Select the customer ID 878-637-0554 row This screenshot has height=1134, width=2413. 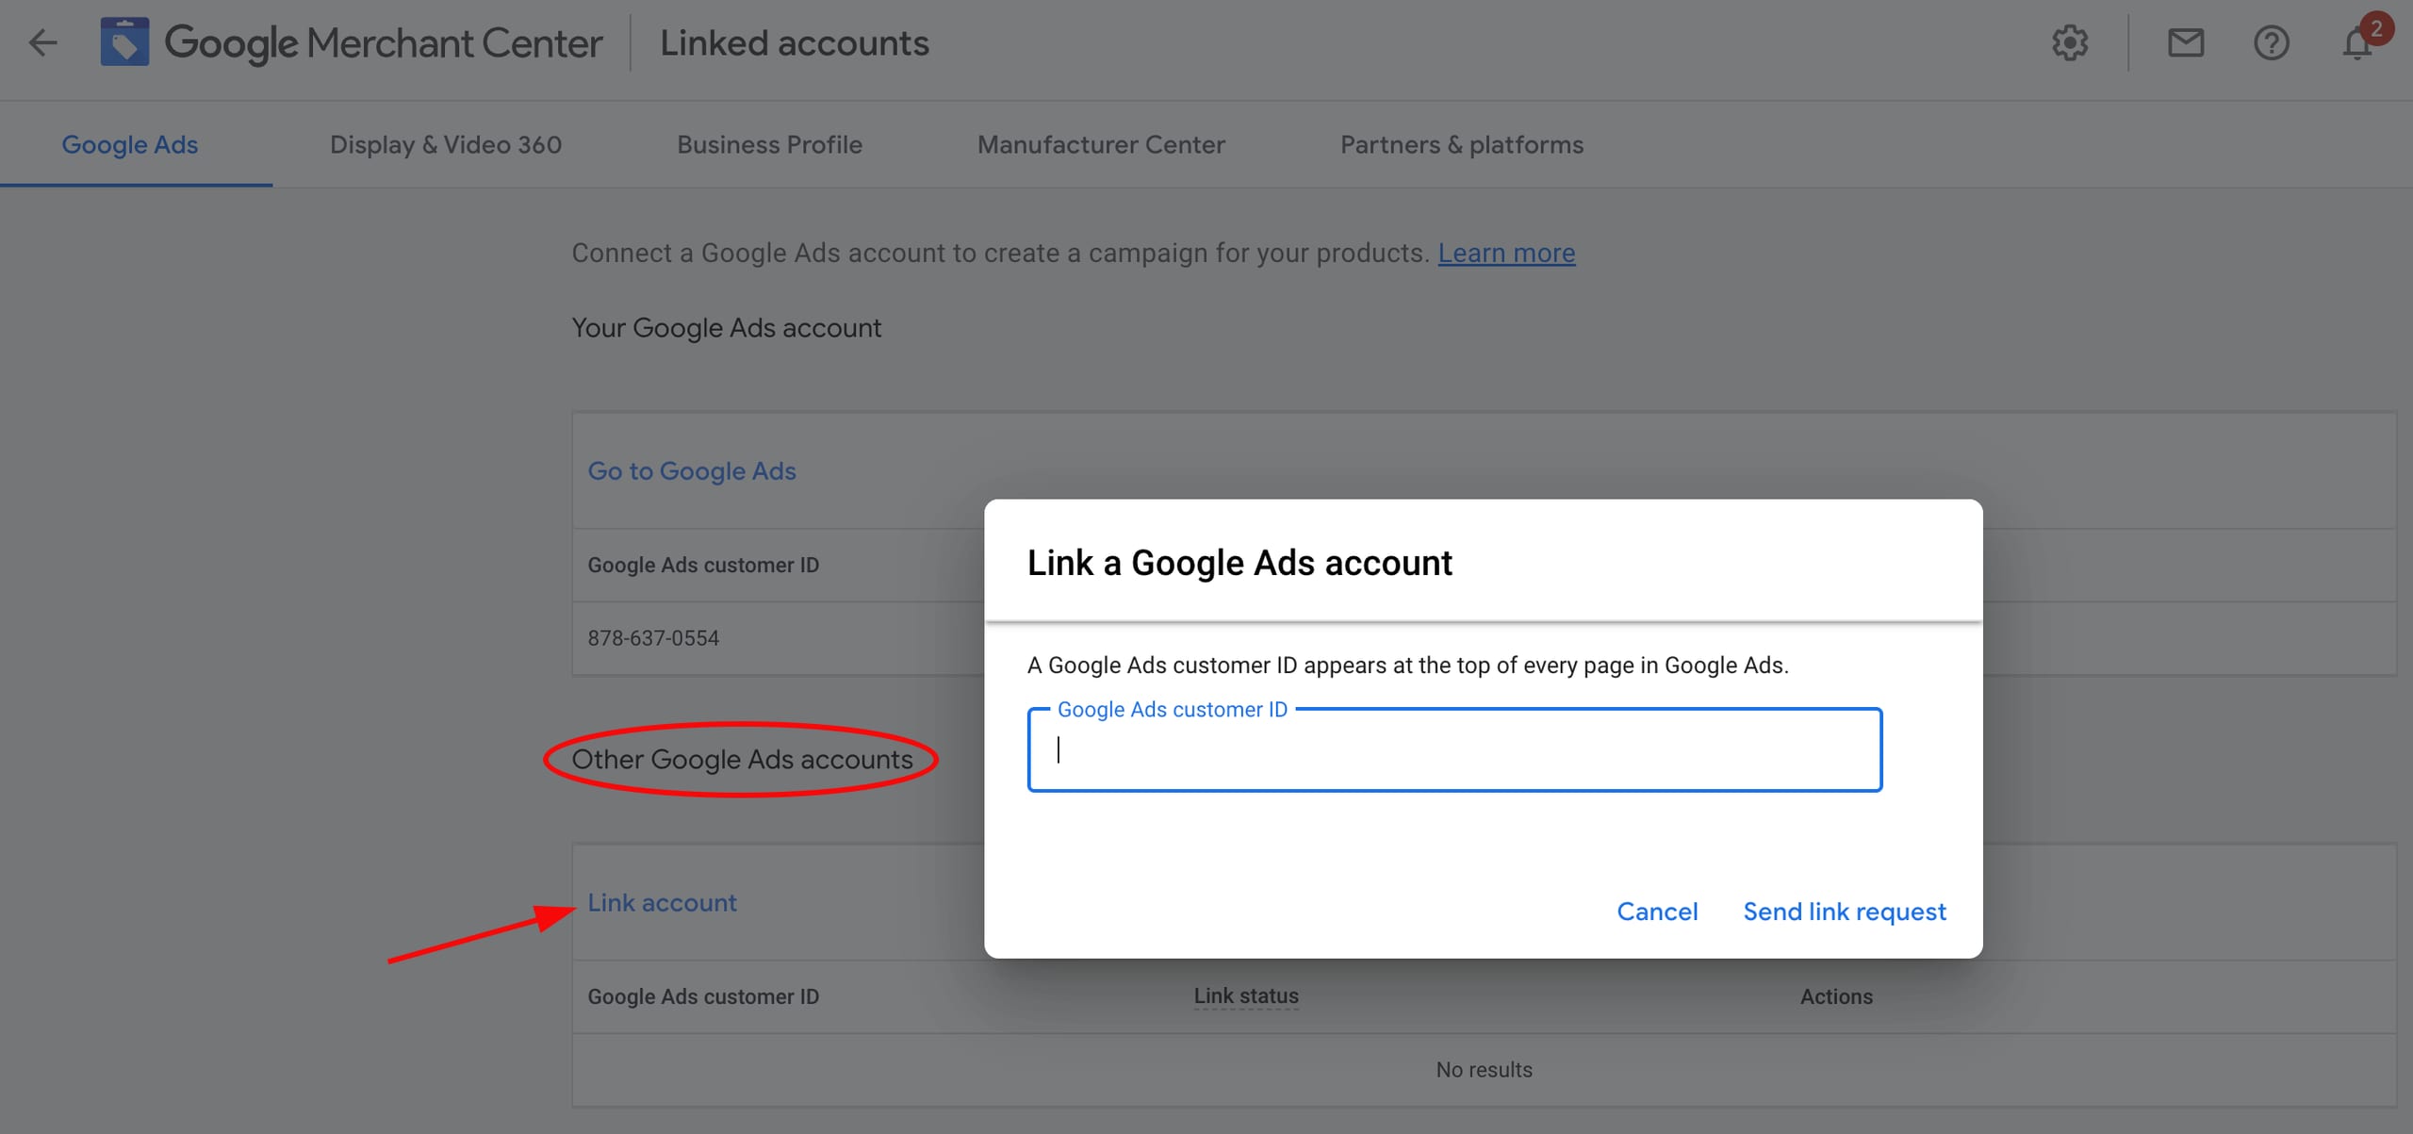coord(652,637)
